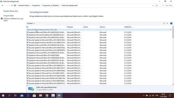Screen dimensions: 174x98
Task: Select Security Update for Office (KB2956076)
Action: [x=80, y=50]
